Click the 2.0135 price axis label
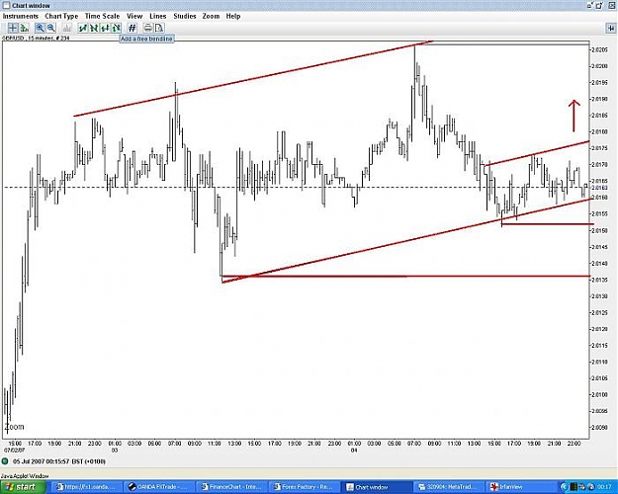The height and width of the screenshot is (494, 618). [x=599, y=280]
